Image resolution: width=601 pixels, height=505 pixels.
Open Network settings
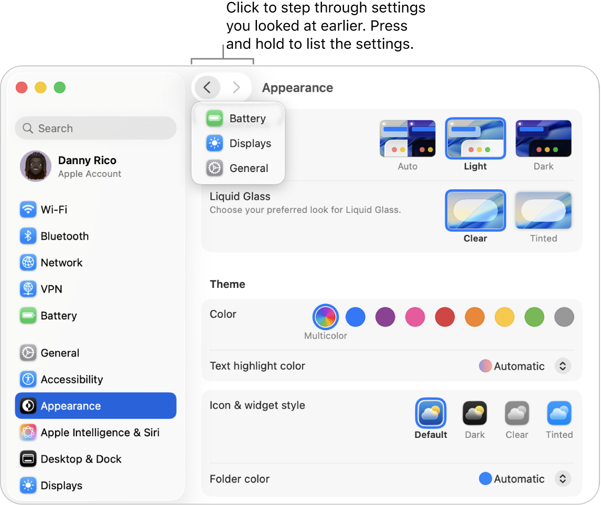(61, 262)
